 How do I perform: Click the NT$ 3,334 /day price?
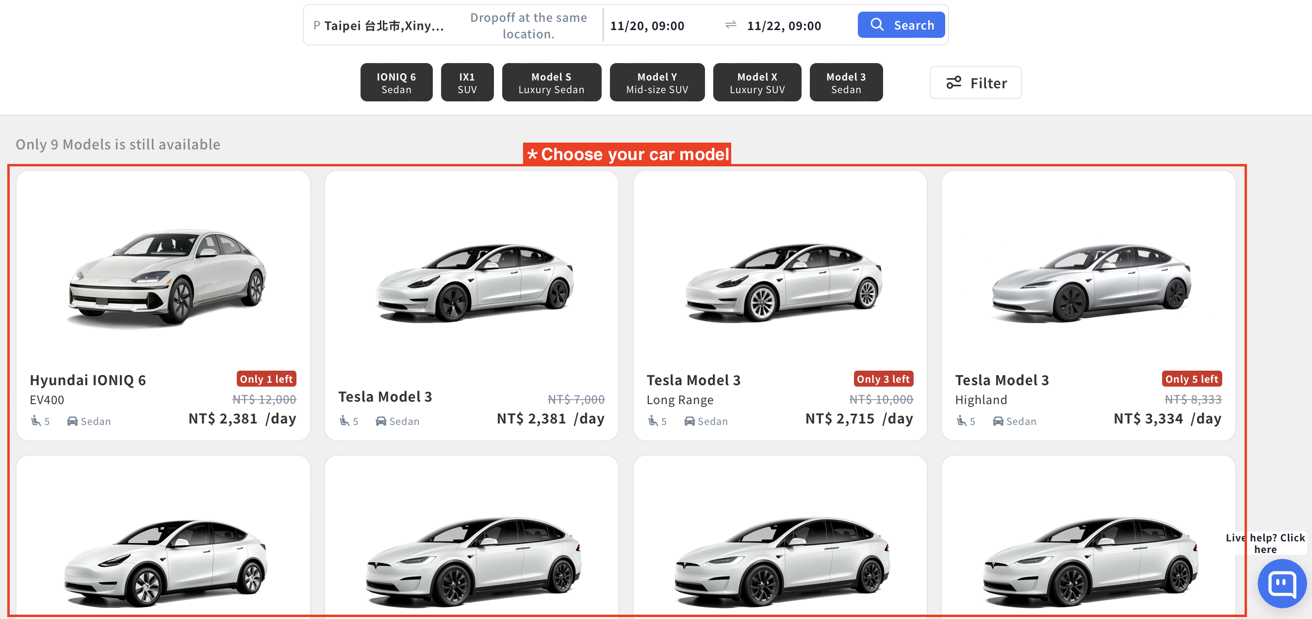(1167, 419)
